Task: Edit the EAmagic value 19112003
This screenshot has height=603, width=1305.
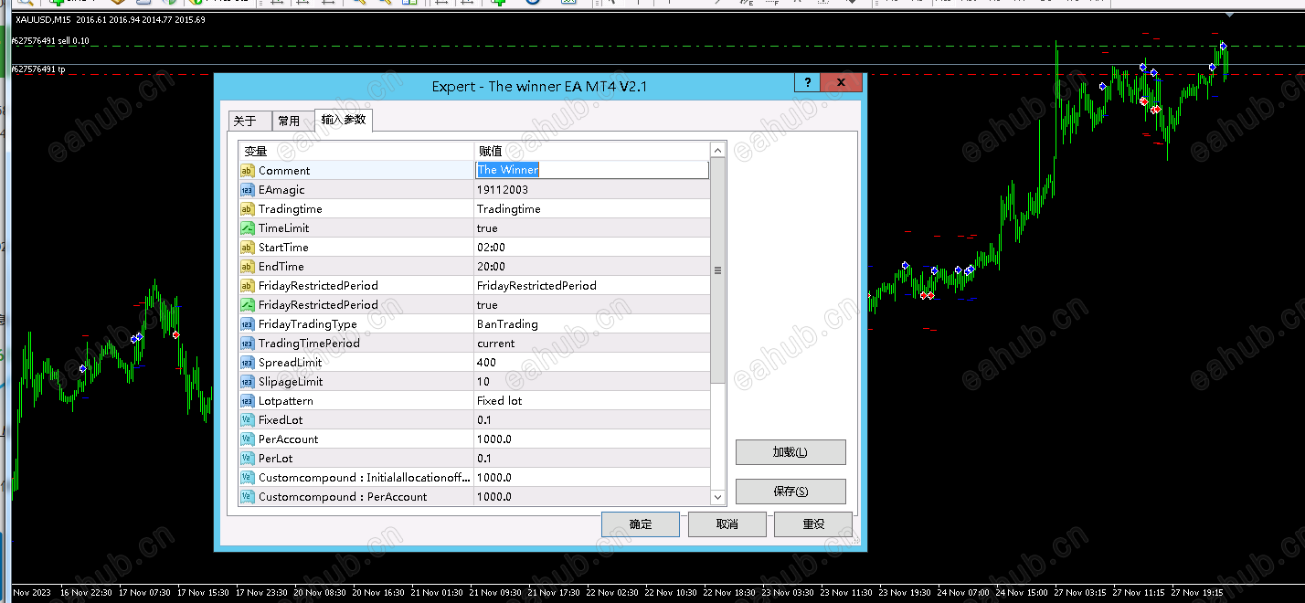Action: pos(591,190)
